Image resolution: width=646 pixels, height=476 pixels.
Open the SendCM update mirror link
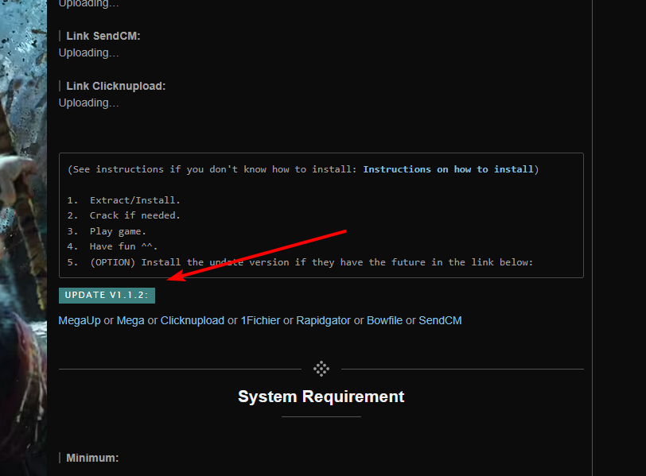pyautogui.click(x=440, y=320)
